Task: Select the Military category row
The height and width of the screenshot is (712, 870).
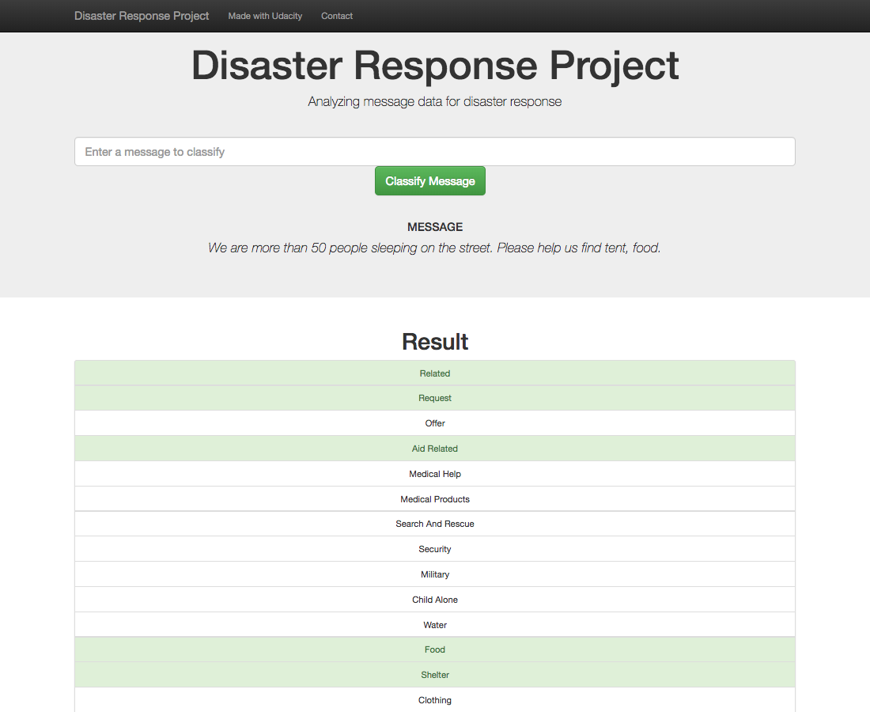Action: tap(434, 574)
